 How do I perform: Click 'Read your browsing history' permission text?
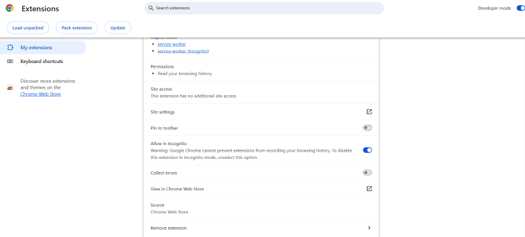(185, 74)
